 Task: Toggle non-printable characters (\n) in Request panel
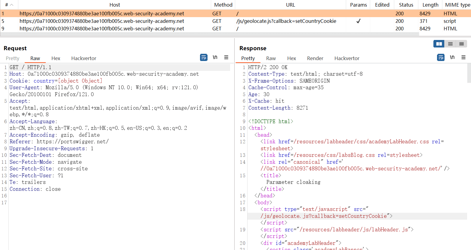215,57
